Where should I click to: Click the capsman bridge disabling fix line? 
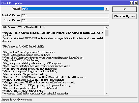pyautogui.click(x=36, y=93)
